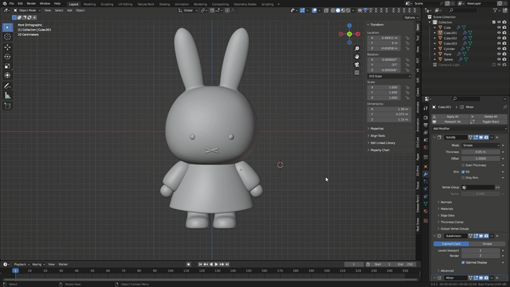Select the Scale tool
This screenshot has width=510, height=287.
click(8, 66)
